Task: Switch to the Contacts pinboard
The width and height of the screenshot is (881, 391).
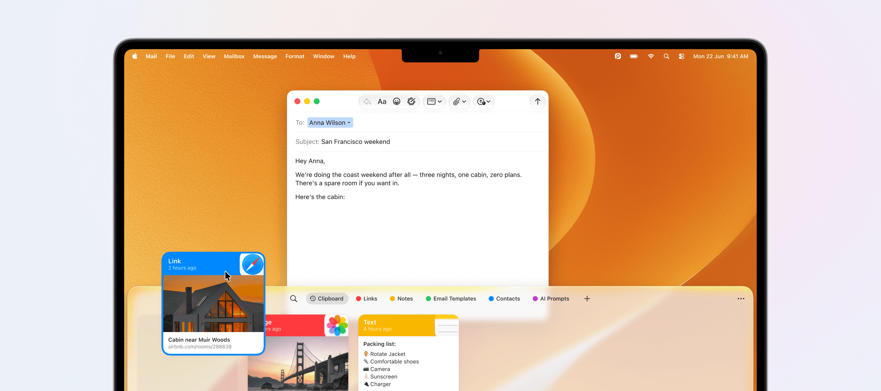Action: click(504, 298)
